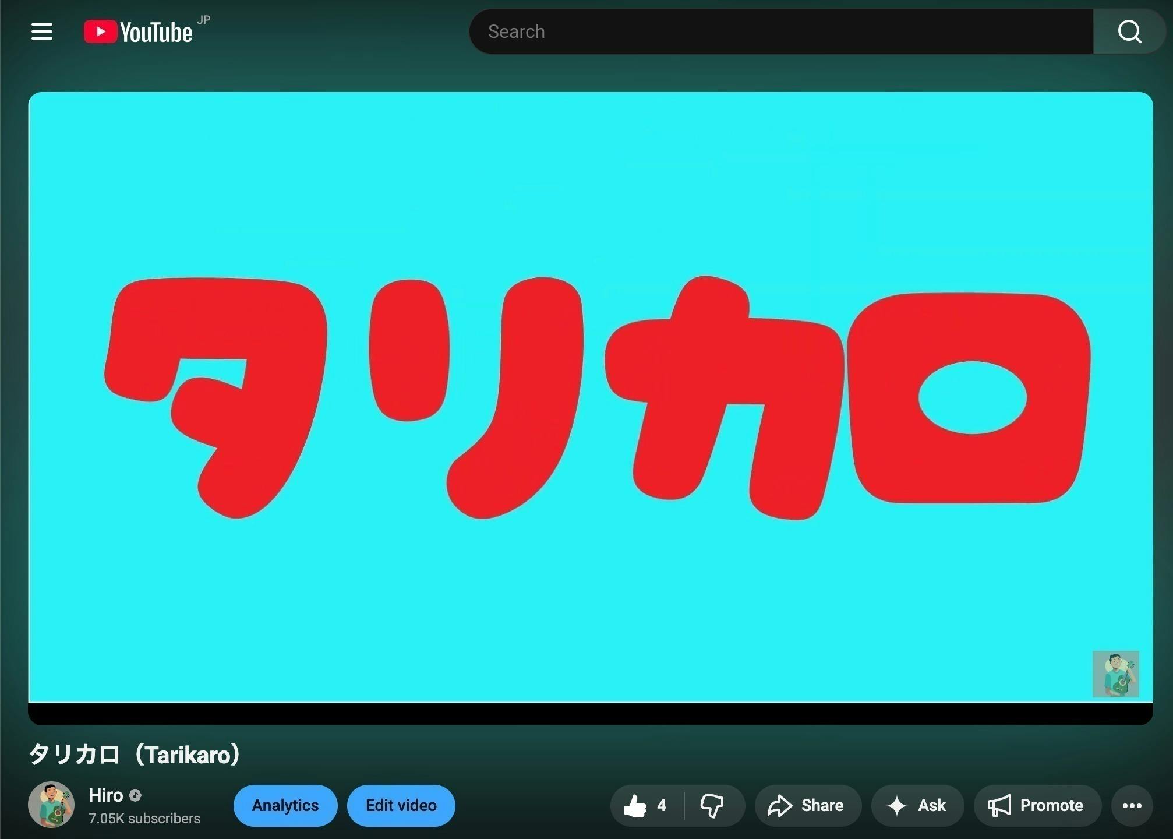Image resolution: width=1173 pixels, height=839 pixels.
Task: Click the 7.05K subscribers text
Action: (144, 818)
